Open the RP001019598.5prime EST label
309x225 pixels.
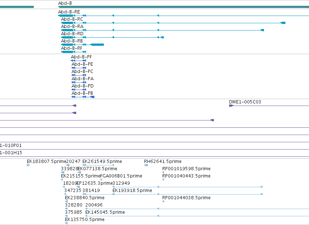click(x=186, y=169)
